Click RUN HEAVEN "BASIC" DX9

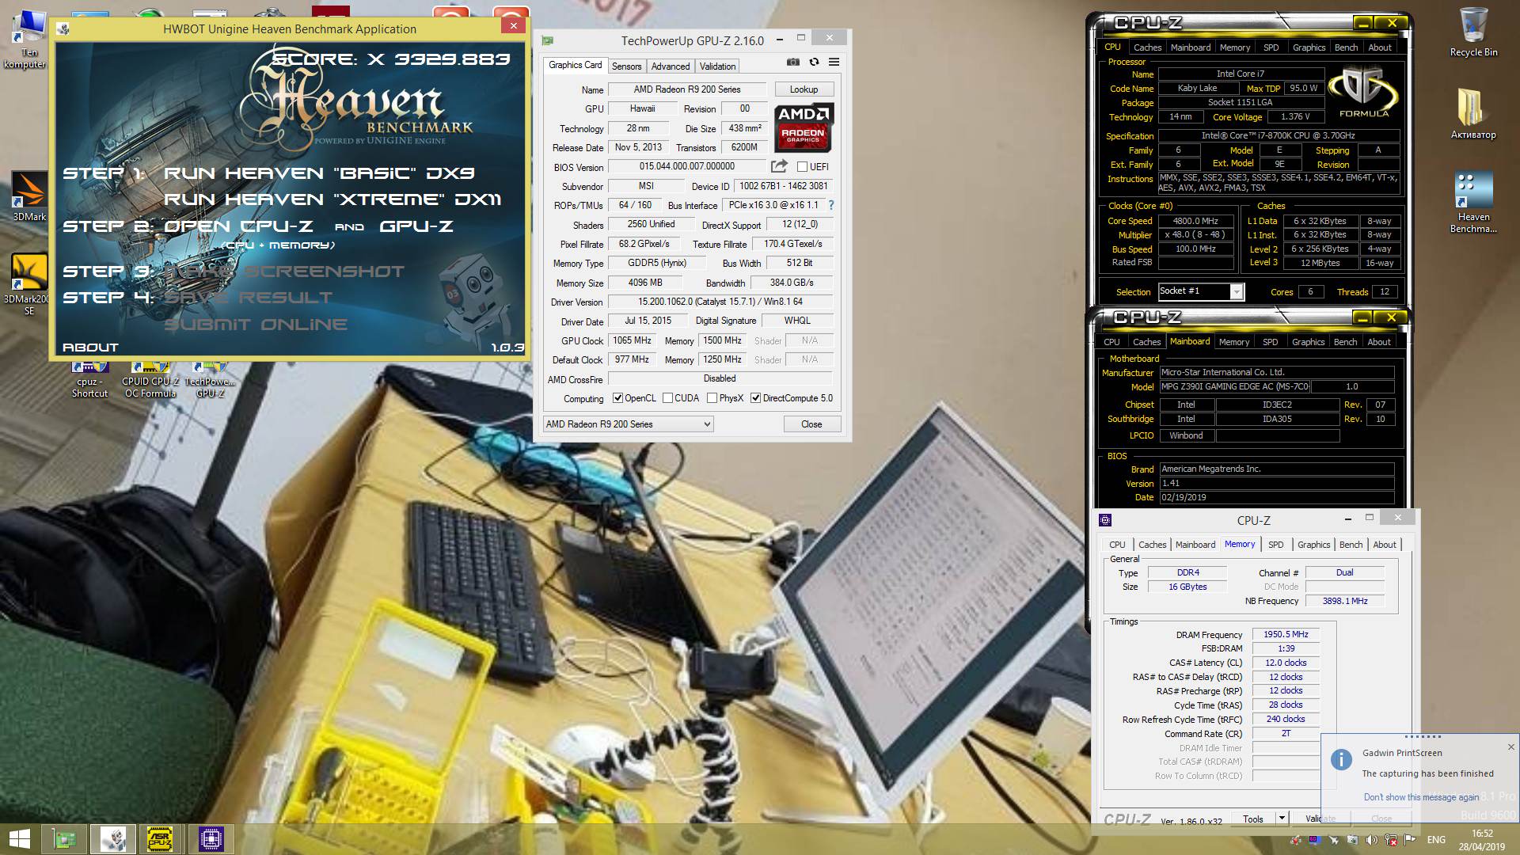pyautogui.click(x=319, y=173)
